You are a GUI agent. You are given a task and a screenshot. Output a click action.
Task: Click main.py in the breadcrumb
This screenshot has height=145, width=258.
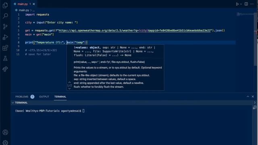coord(24,10)
